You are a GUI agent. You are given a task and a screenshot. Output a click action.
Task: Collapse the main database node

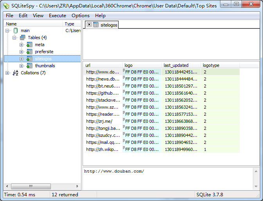(x=7, y=31)
